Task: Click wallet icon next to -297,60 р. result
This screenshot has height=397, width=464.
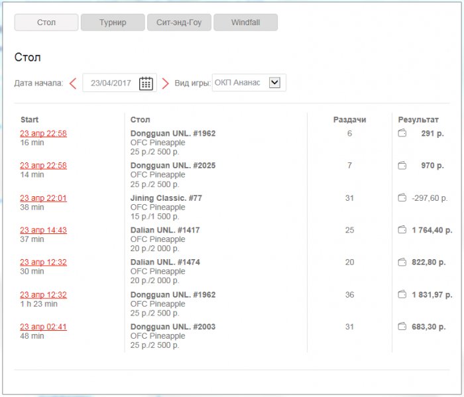Action: point(402,198)
